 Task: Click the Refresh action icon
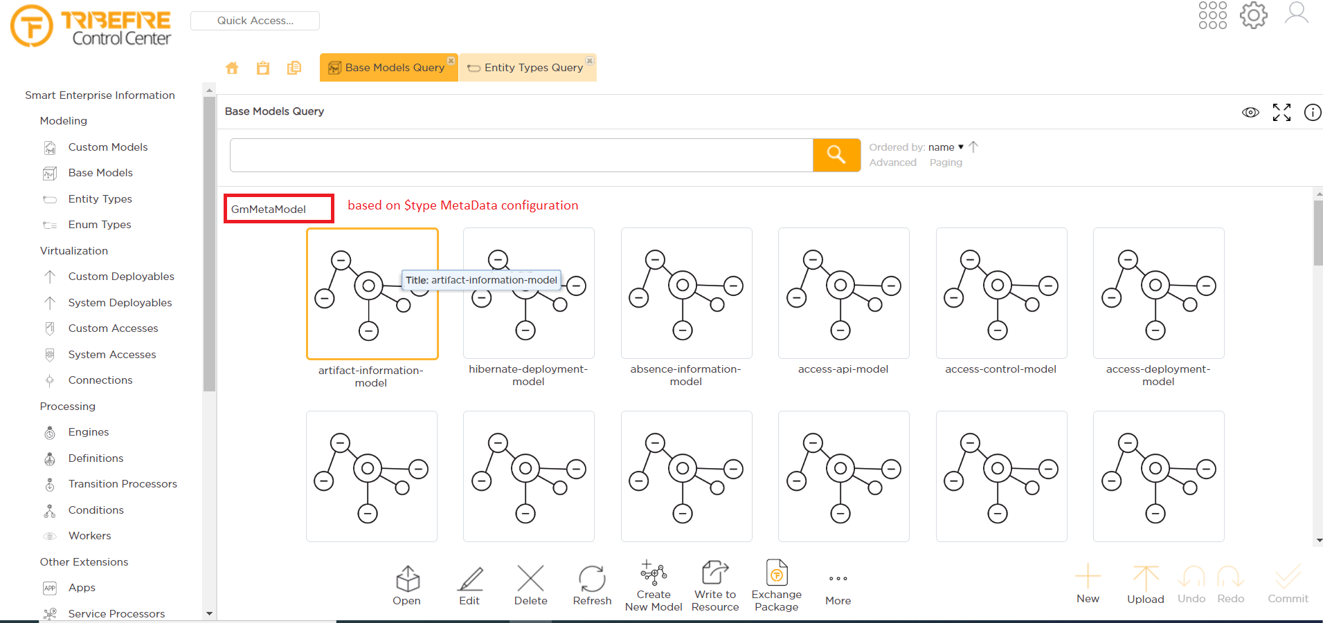(592, 579)
